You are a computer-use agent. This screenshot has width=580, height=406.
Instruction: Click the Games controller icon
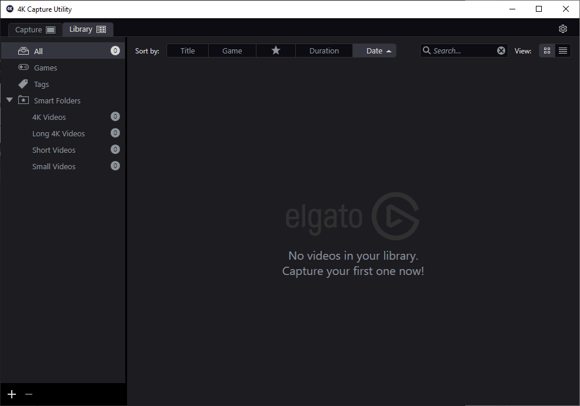(24, 67)
